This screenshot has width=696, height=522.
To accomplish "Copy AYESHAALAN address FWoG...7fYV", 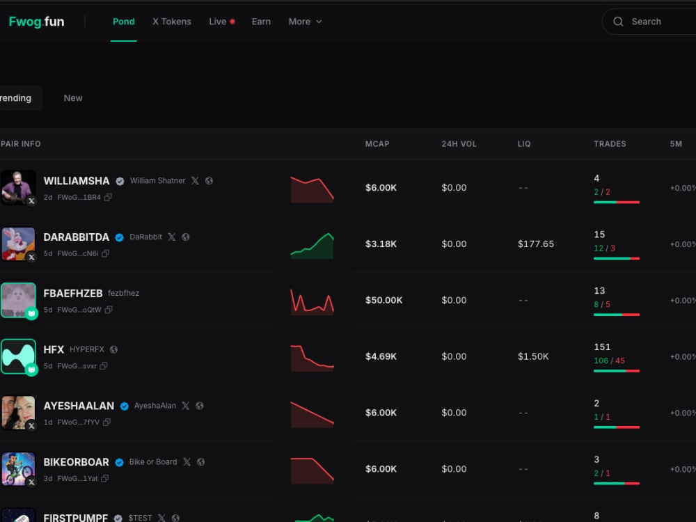I will (x=106, y=422).
